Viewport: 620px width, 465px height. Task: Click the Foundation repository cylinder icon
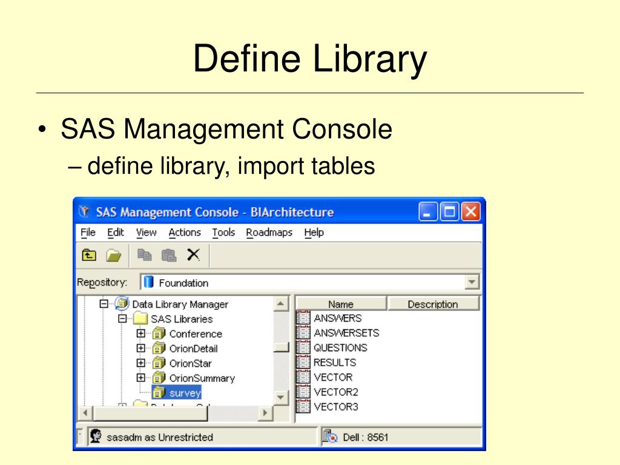149,282
